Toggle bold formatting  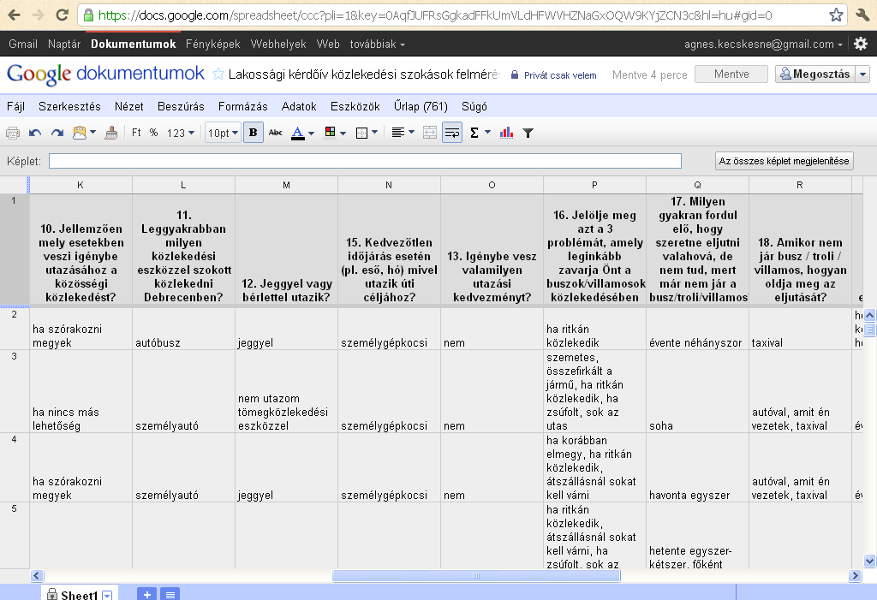click(x=254, y=133)
